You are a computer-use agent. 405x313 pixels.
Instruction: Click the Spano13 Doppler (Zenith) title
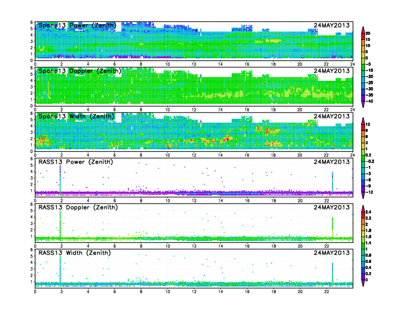pos(80,71)
